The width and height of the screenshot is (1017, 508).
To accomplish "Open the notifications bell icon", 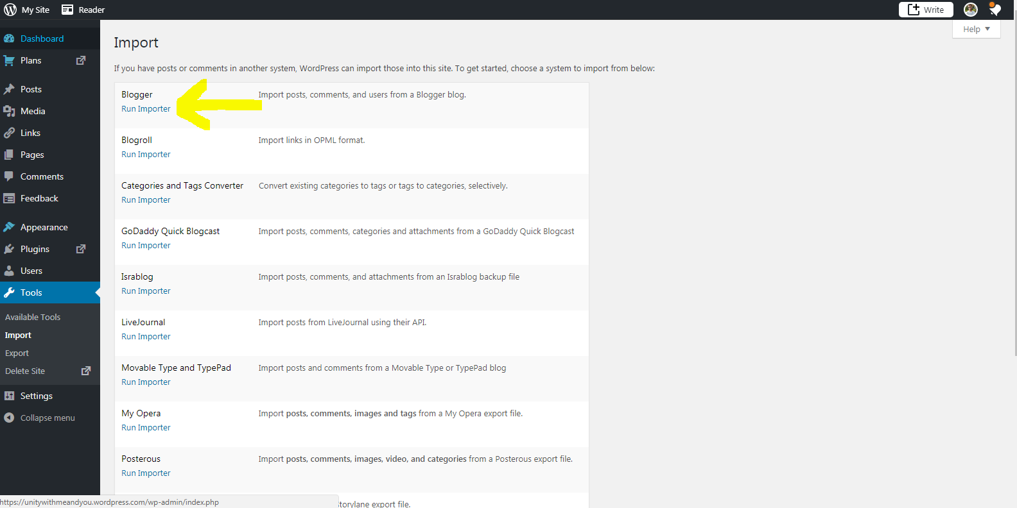I will 995,10.
